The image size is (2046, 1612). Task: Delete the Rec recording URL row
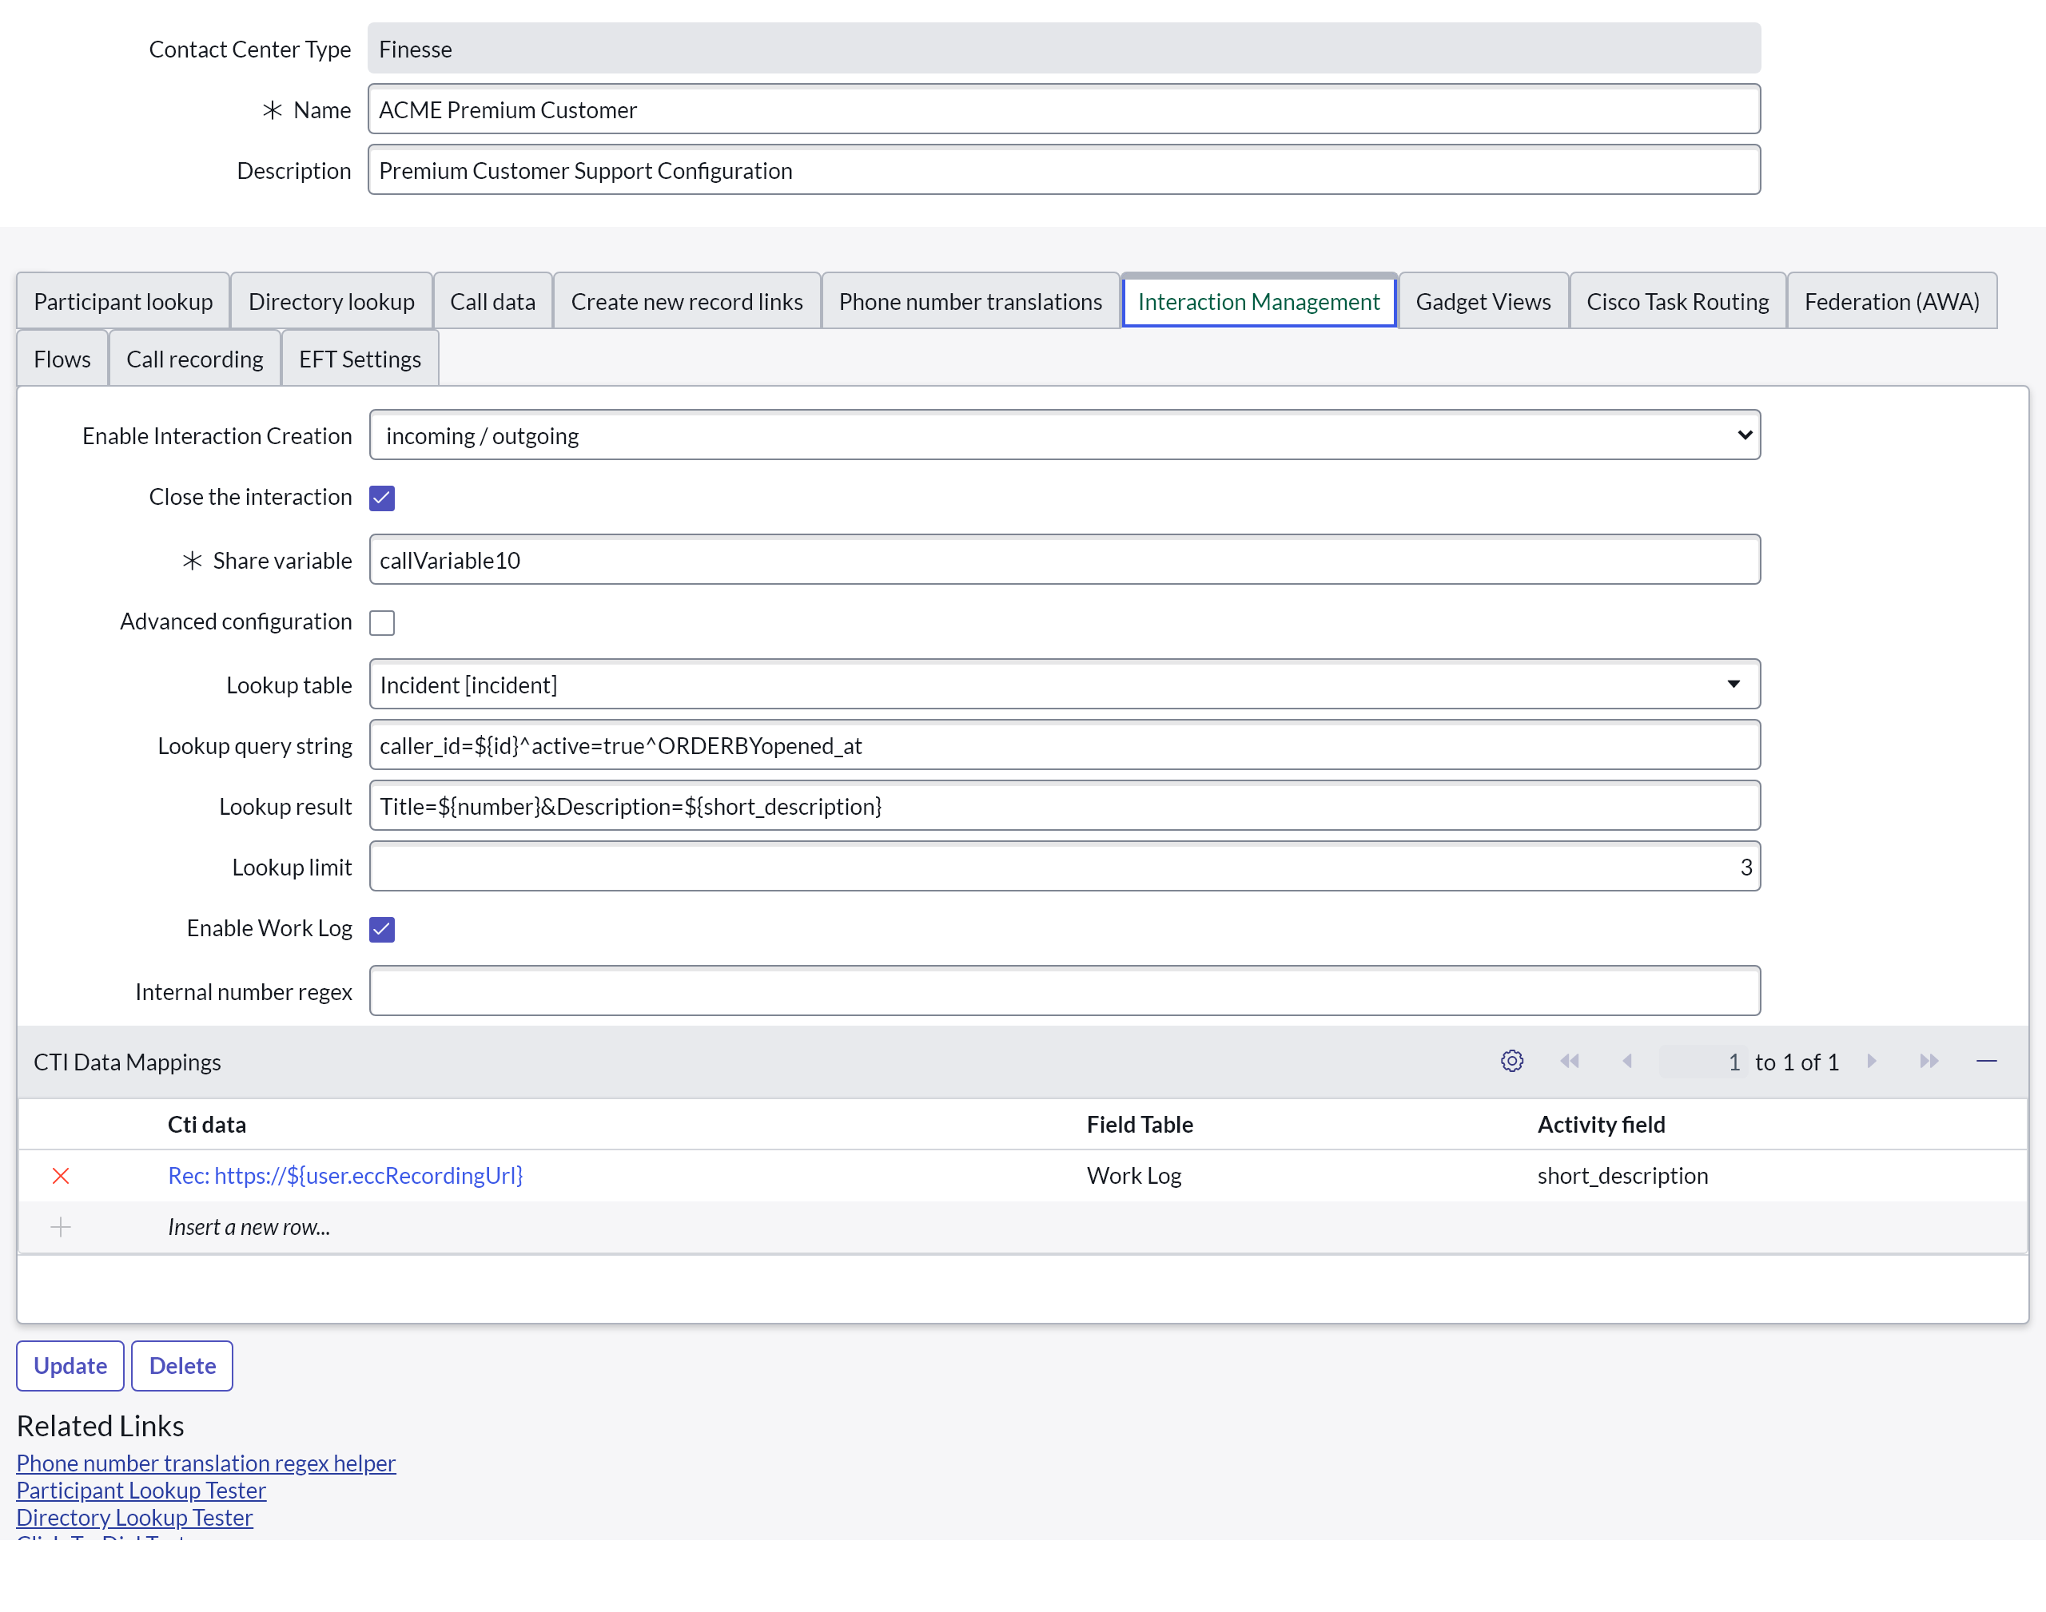coord(61,1175)
